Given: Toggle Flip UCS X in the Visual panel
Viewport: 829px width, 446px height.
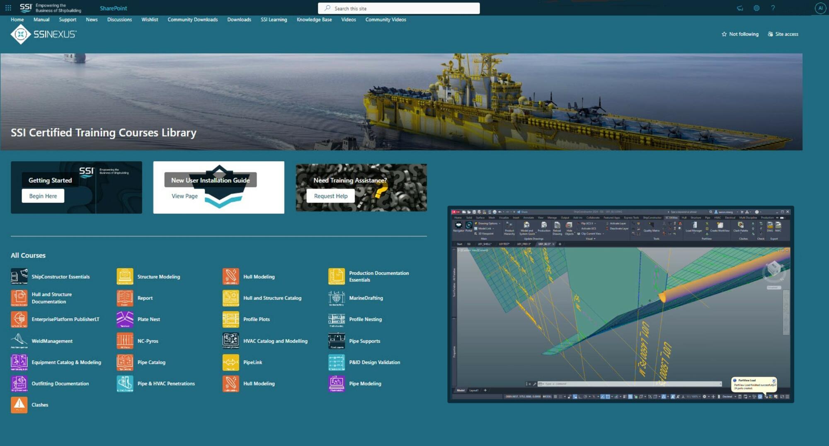Looking at the screenshot, I should 588,223.
